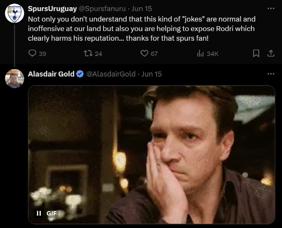Open the @Spursfanuru handle link
The image size is (282, 228).
pyautogui.click(x=102, y=8)
